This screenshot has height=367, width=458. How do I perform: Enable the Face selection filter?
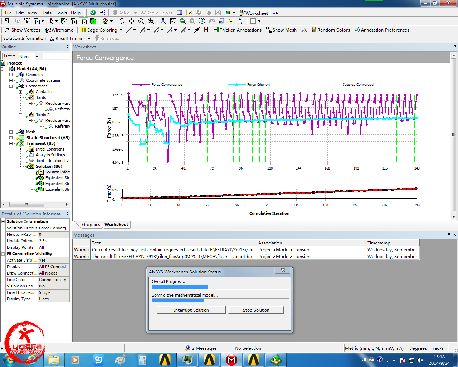[x=83, y=21]
